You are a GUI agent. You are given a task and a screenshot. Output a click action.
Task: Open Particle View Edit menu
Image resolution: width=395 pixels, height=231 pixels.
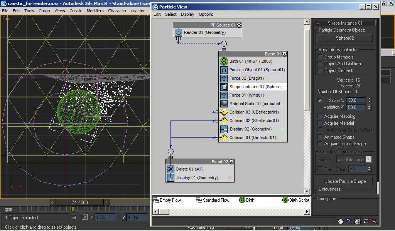point(157,14)
